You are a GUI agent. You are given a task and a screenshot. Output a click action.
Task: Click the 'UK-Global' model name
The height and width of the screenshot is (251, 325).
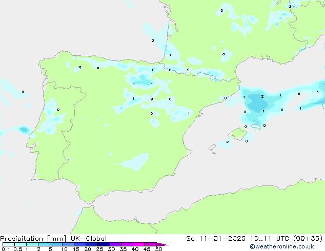pyautogui.click(x=89, y=239)
